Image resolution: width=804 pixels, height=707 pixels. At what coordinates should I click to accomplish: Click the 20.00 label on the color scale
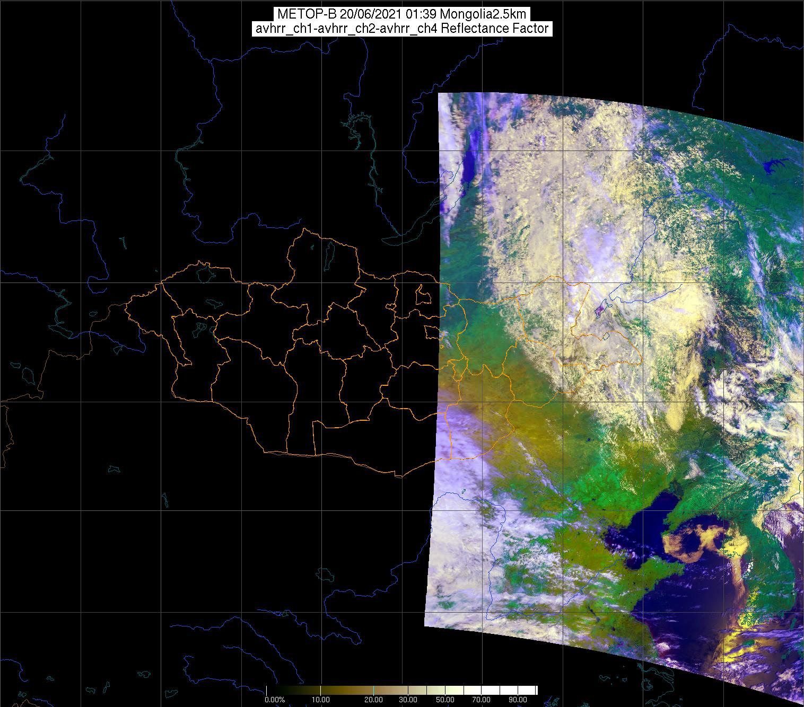point(374,700)
